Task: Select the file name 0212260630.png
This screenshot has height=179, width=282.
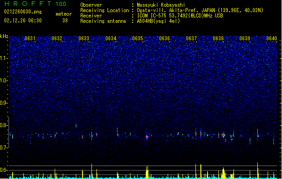Action: click(x=23, y=12)
